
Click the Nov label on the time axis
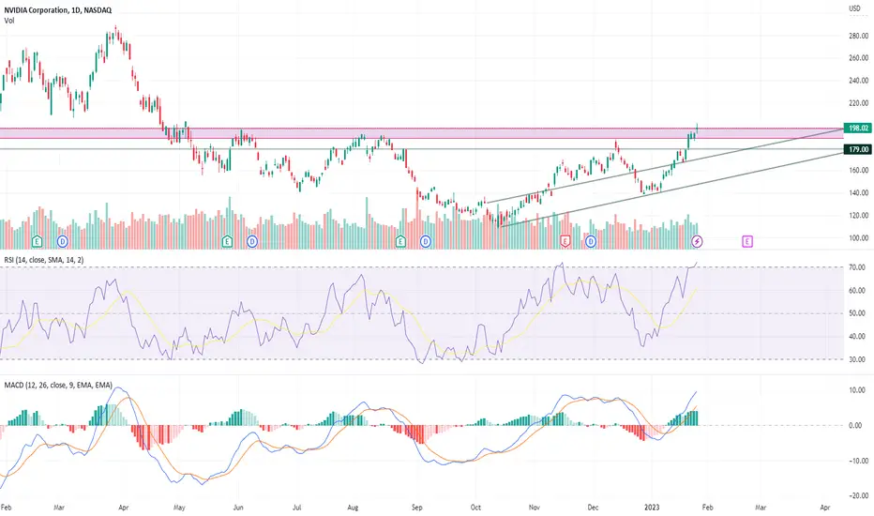tap(534, 508)
